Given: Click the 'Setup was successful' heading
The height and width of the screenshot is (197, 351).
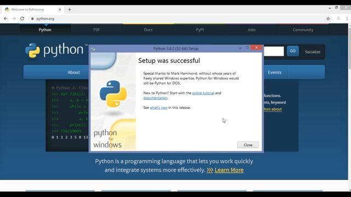Looking at the screenshot, I should click(169, 61).
